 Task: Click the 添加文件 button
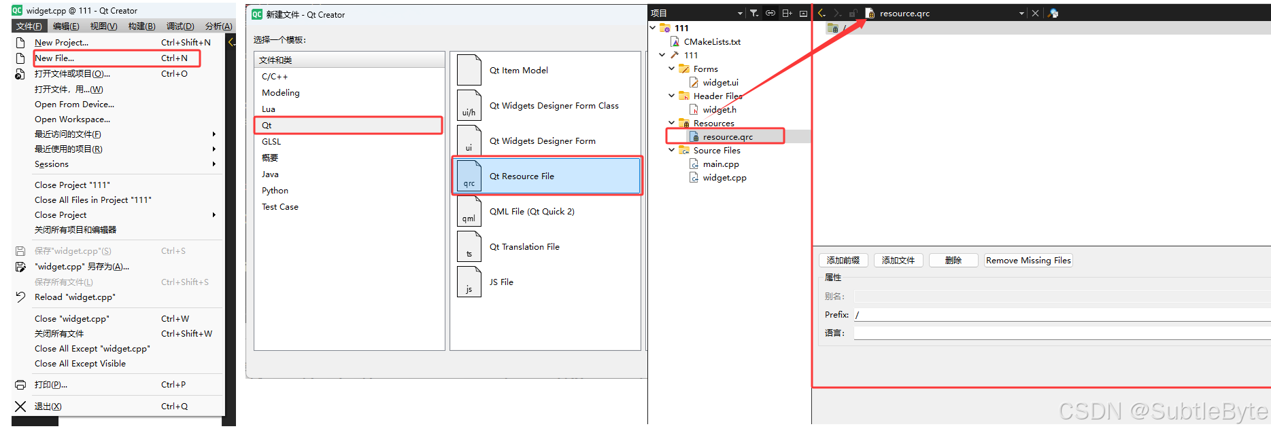click(898, 261)
